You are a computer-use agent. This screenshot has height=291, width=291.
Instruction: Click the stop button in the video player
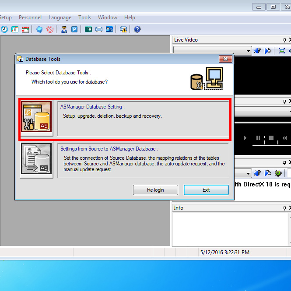coord(271,138)
